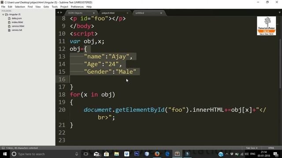The height and width of the screenshot is (158, 282).
Task: Close the untitled tab
Action: tap(161, 13)
